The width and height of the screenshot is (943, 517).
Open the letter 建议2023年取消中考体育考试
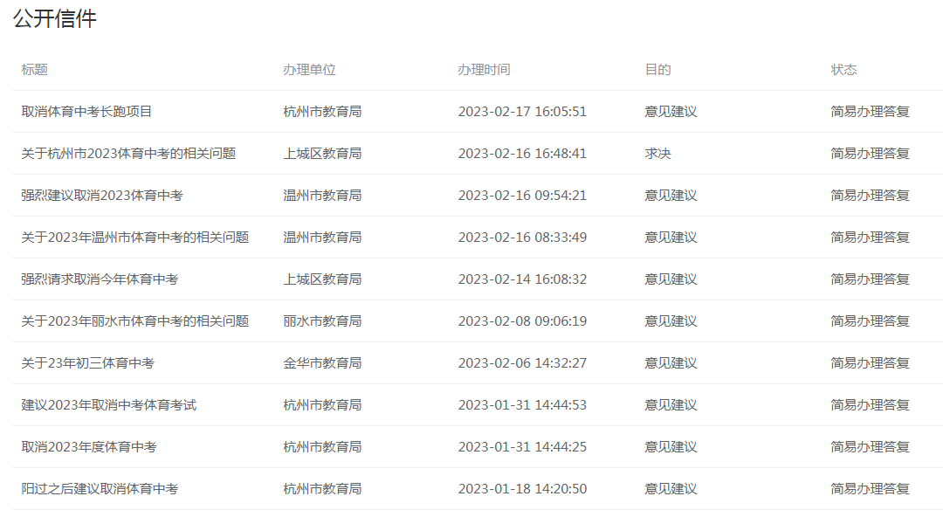coord(109,405)
